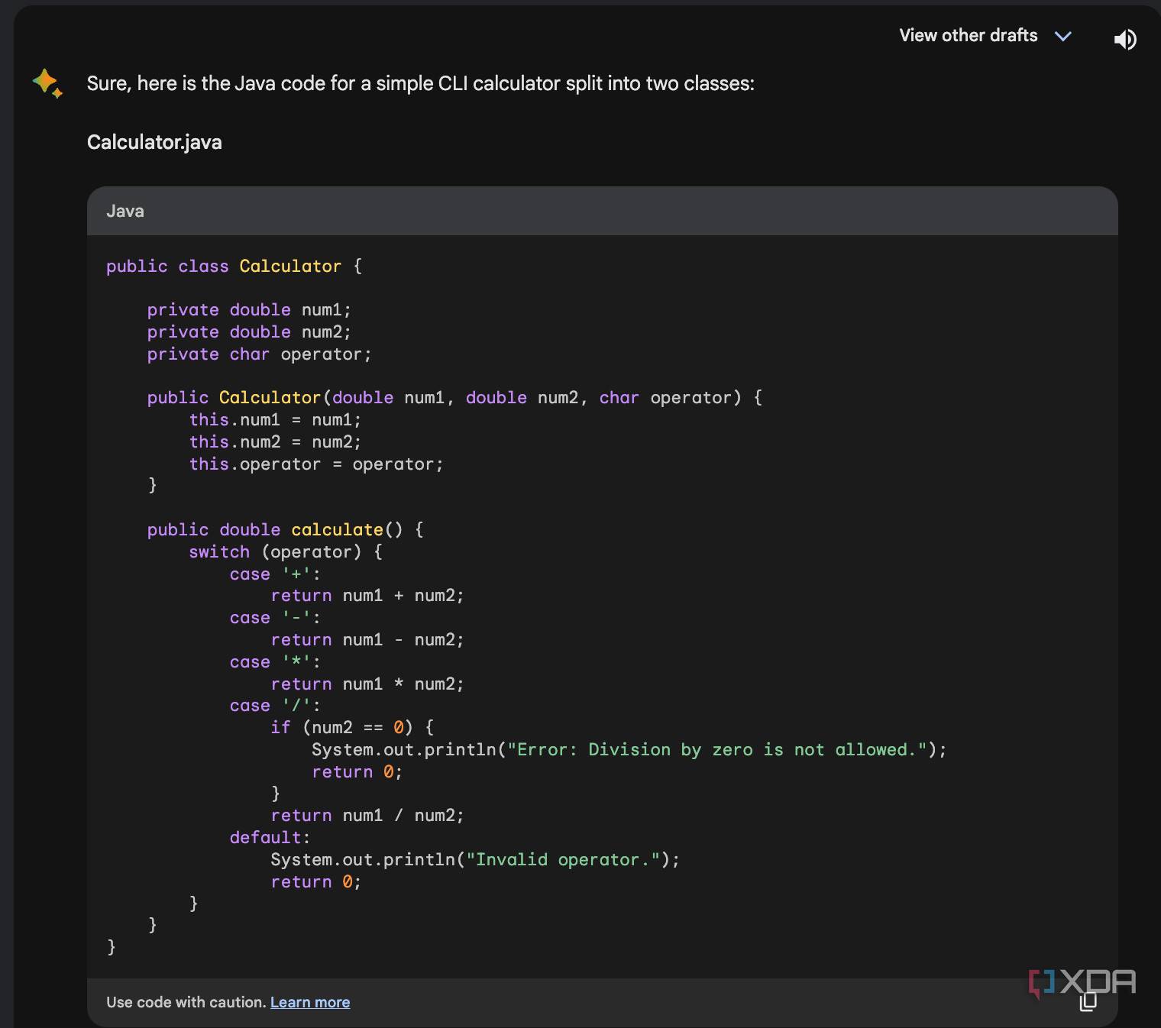Image resolution: width=1161 pixels, height=1028 pixels.
Task: Open View other drafts
Action: point(968,35)
